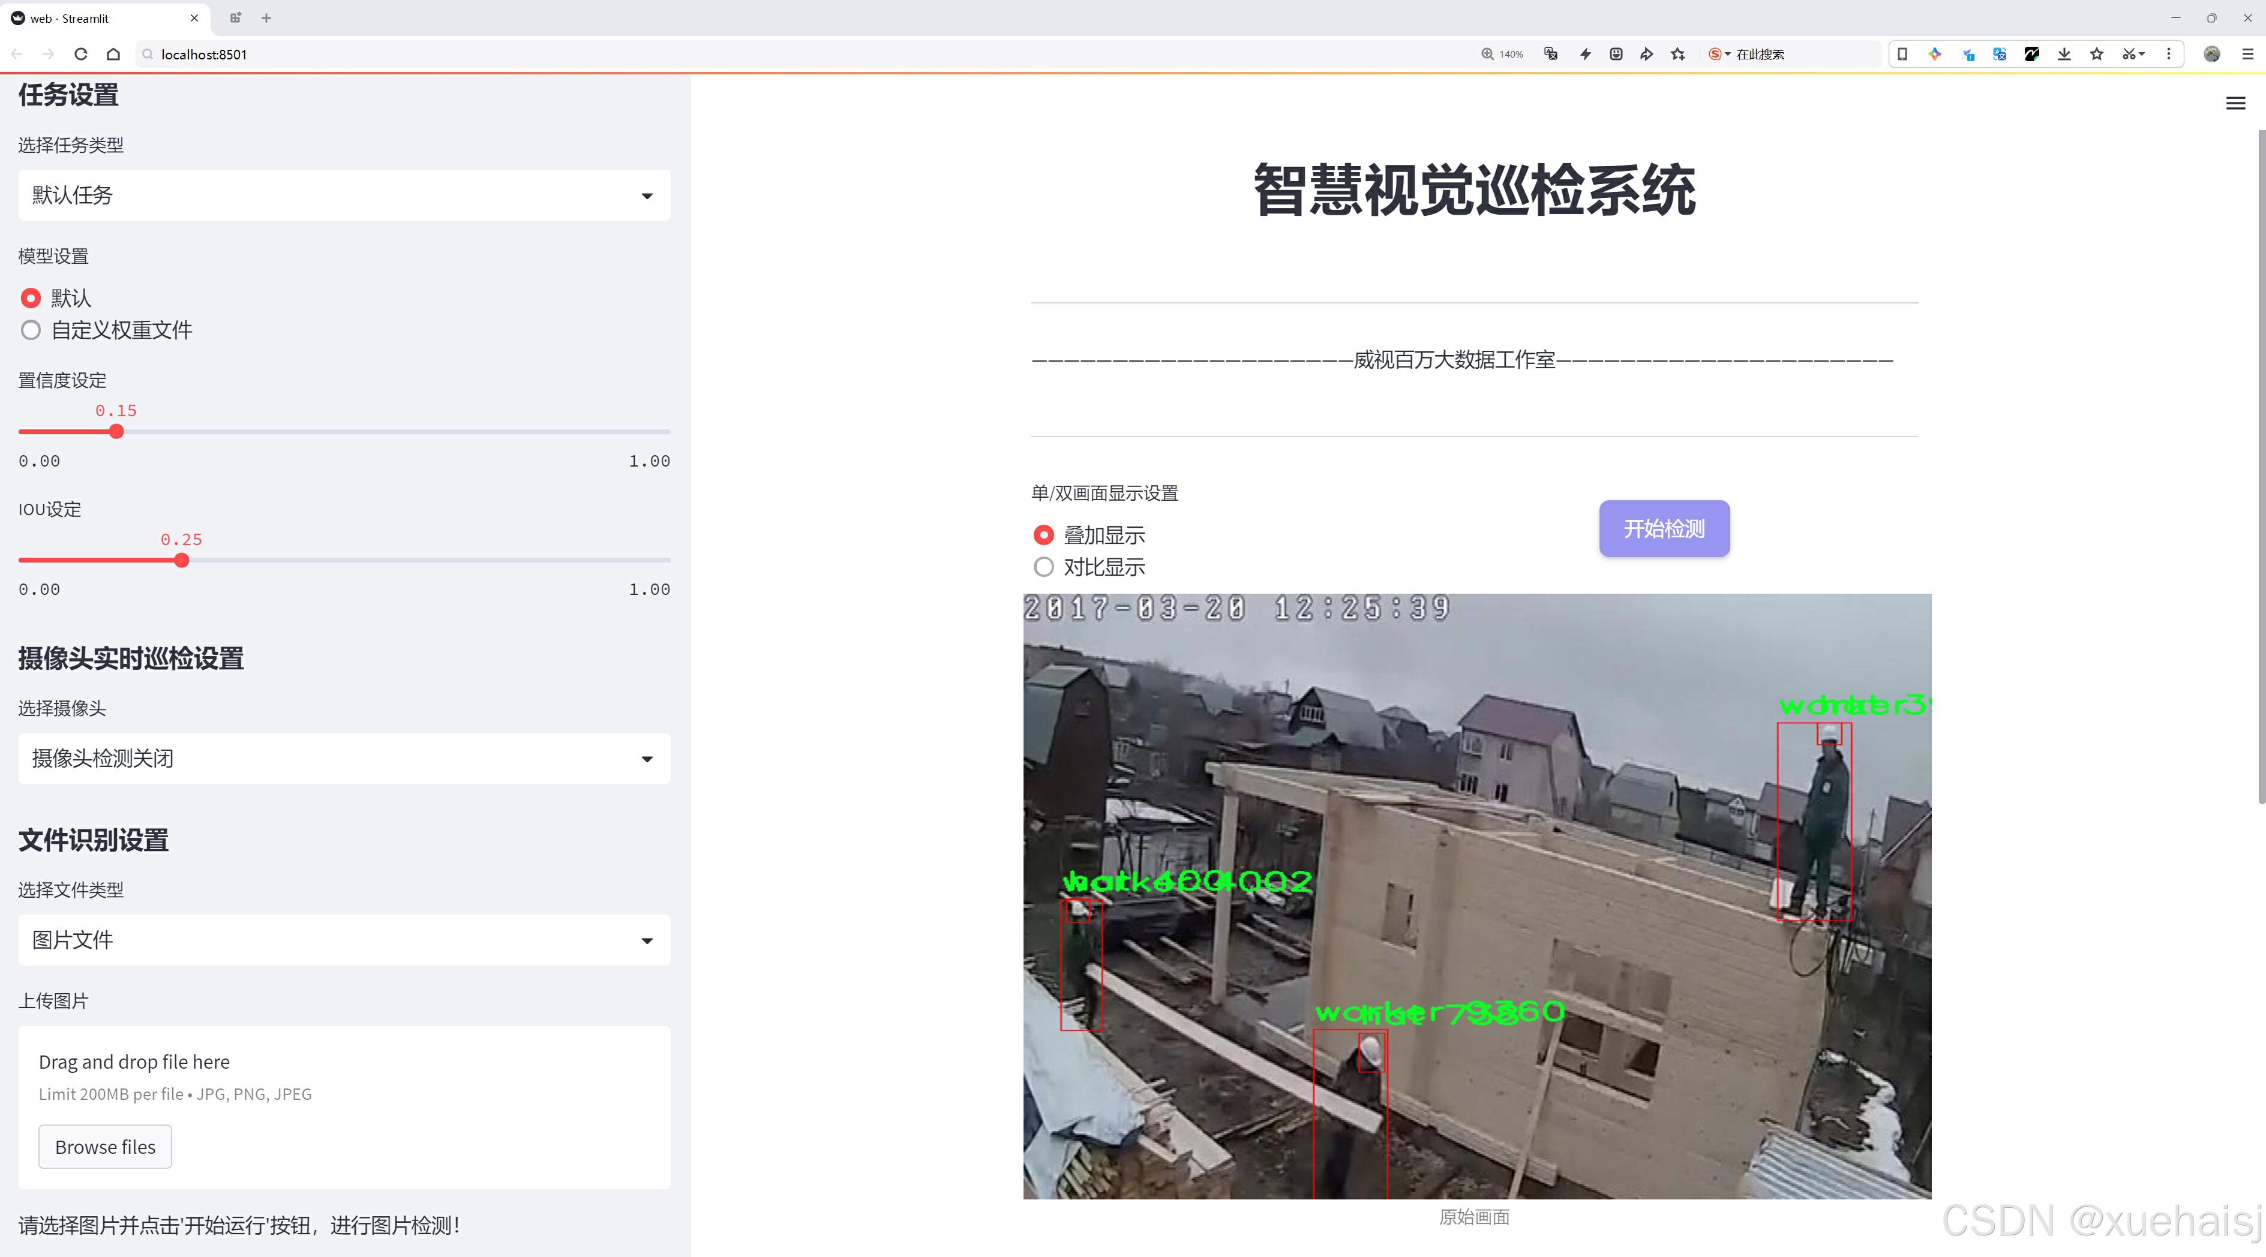
Task: Click the IOU slider handle at 0.25
Action: coord(181,561)
